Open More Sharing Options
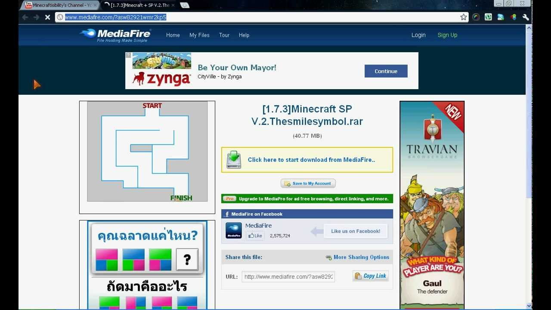Viewport: 551px width, 310px height. (x=357, y=257)
